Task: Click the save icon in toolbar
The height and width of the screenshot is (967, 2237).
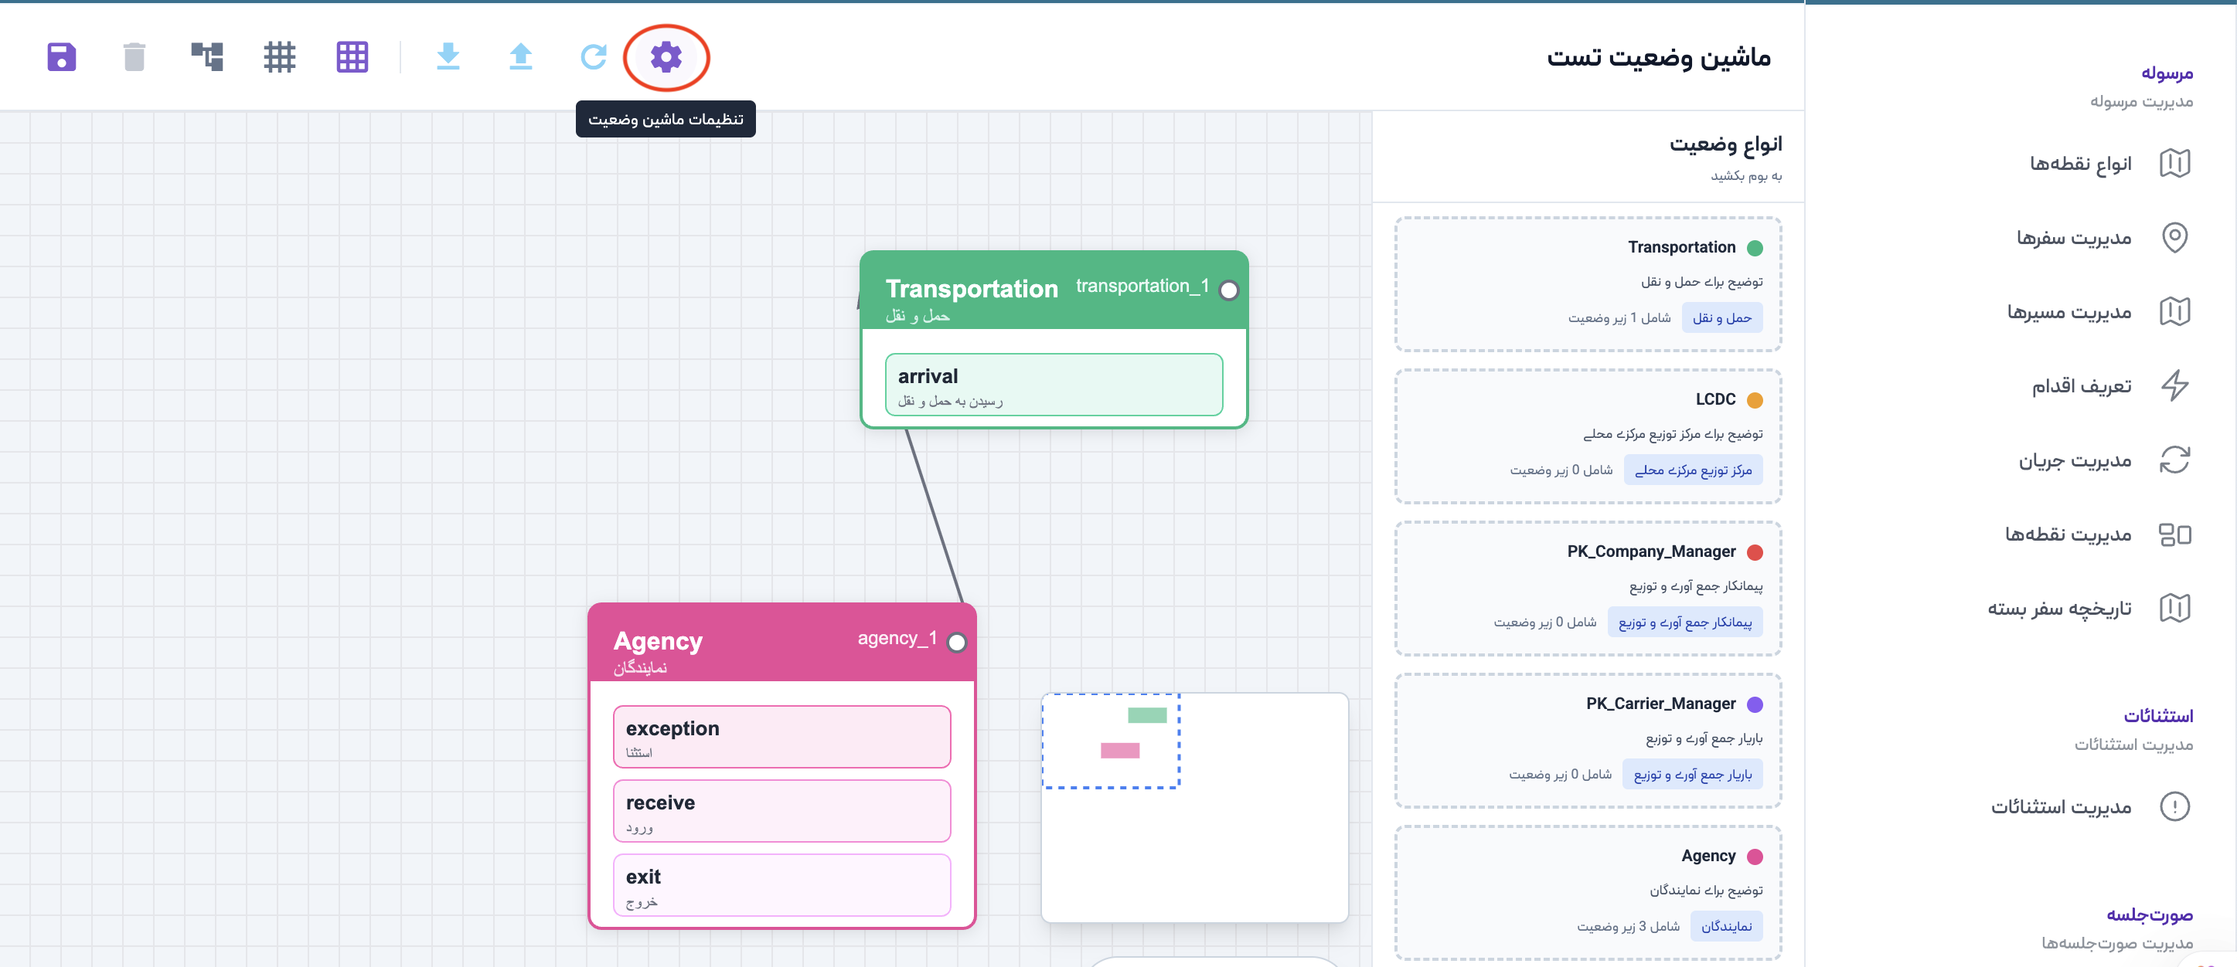Action: (x=62, y=57)
